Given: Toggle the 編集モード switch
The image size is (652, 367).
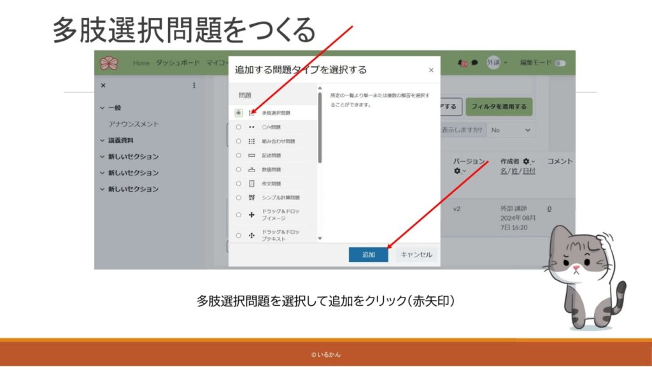Looking at the screenshot, I should click(x=560, y=63).
